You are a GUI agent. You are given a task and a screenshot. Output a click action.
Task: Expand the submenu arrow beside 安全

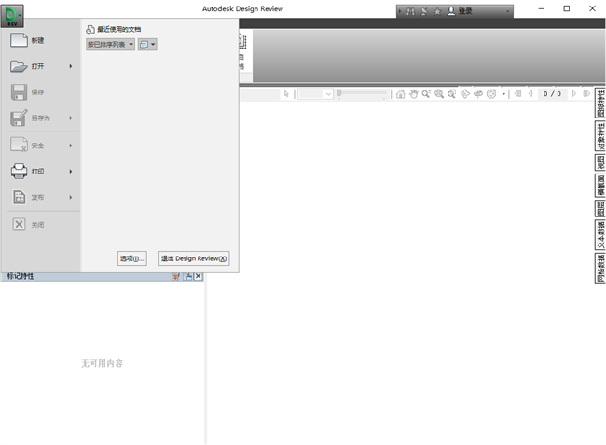click(71, 146)
